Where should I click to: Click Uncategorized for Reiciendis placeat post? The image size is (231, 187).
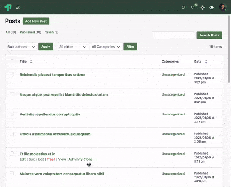coord(173,75)
